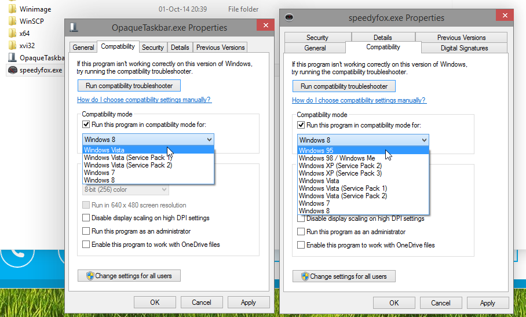
Task: Check Run as administrator in speedyfox window
Action: coord(301,232)
